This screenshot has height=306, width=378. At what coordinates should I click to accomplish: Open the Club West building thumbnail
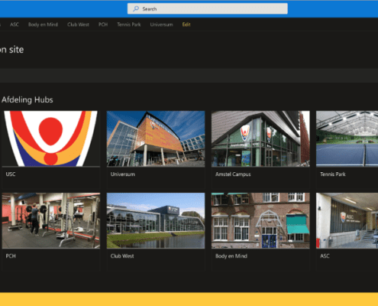coord(156,220)
